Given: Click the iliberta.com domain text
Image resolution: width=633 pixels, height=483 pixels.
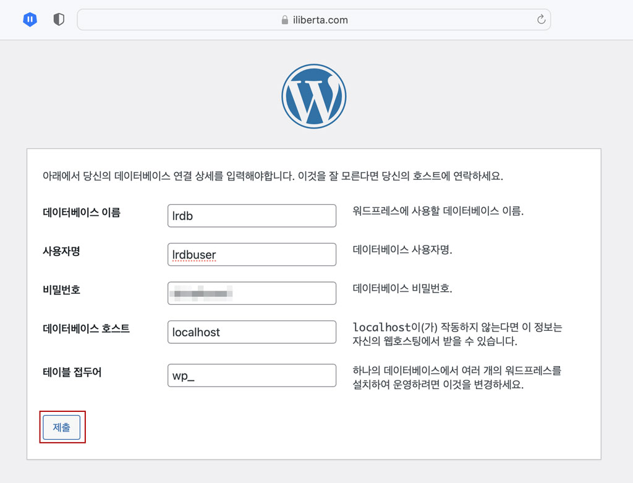Looking at the screenshot, I should (321, 20).
